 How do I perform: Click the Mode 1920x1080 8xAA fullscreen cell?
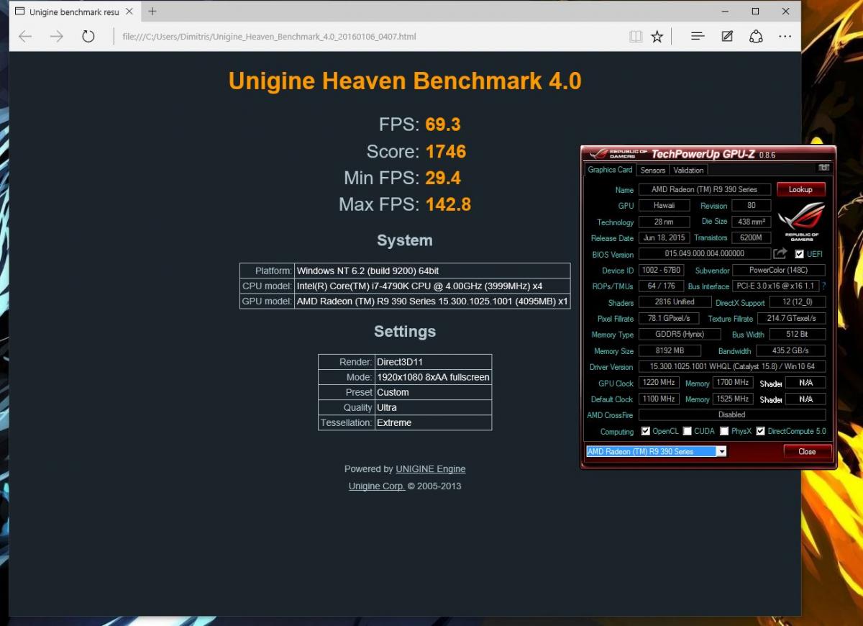pyautogui.click(x=433, y=377)
